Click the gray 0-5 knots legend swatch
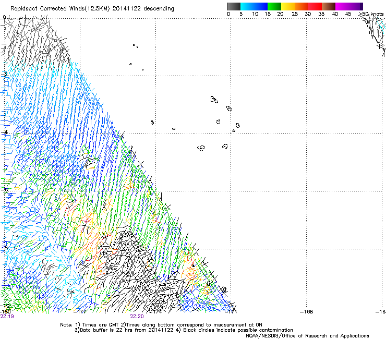 click(234, 6)
